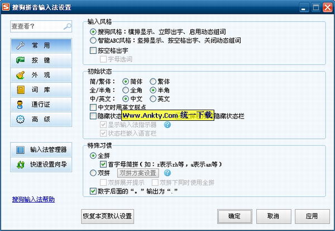Tick the 显示输入法指示器 checkbox
The width and height of the screenshot is (335, 231).
click(x=103, y=125)
